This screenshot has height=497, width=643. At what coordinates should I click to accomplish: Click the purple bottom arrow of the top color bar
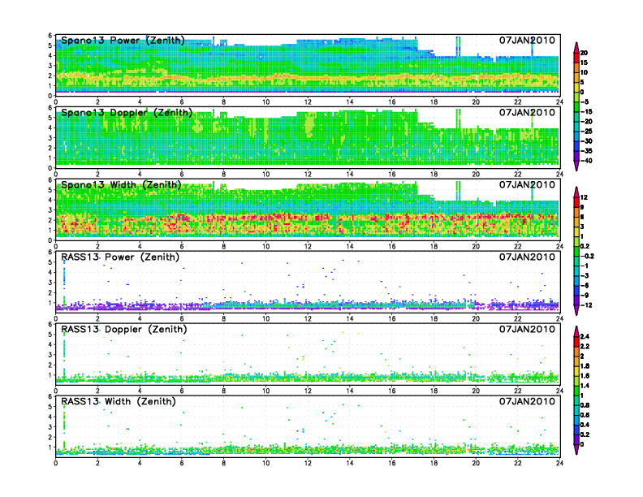coord(576,166)
